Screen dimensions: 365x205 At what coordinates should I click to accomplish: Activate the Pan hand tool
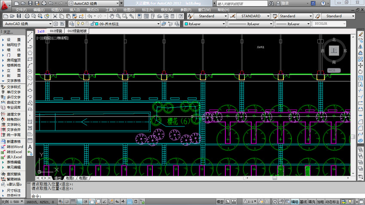pos(112,16)
